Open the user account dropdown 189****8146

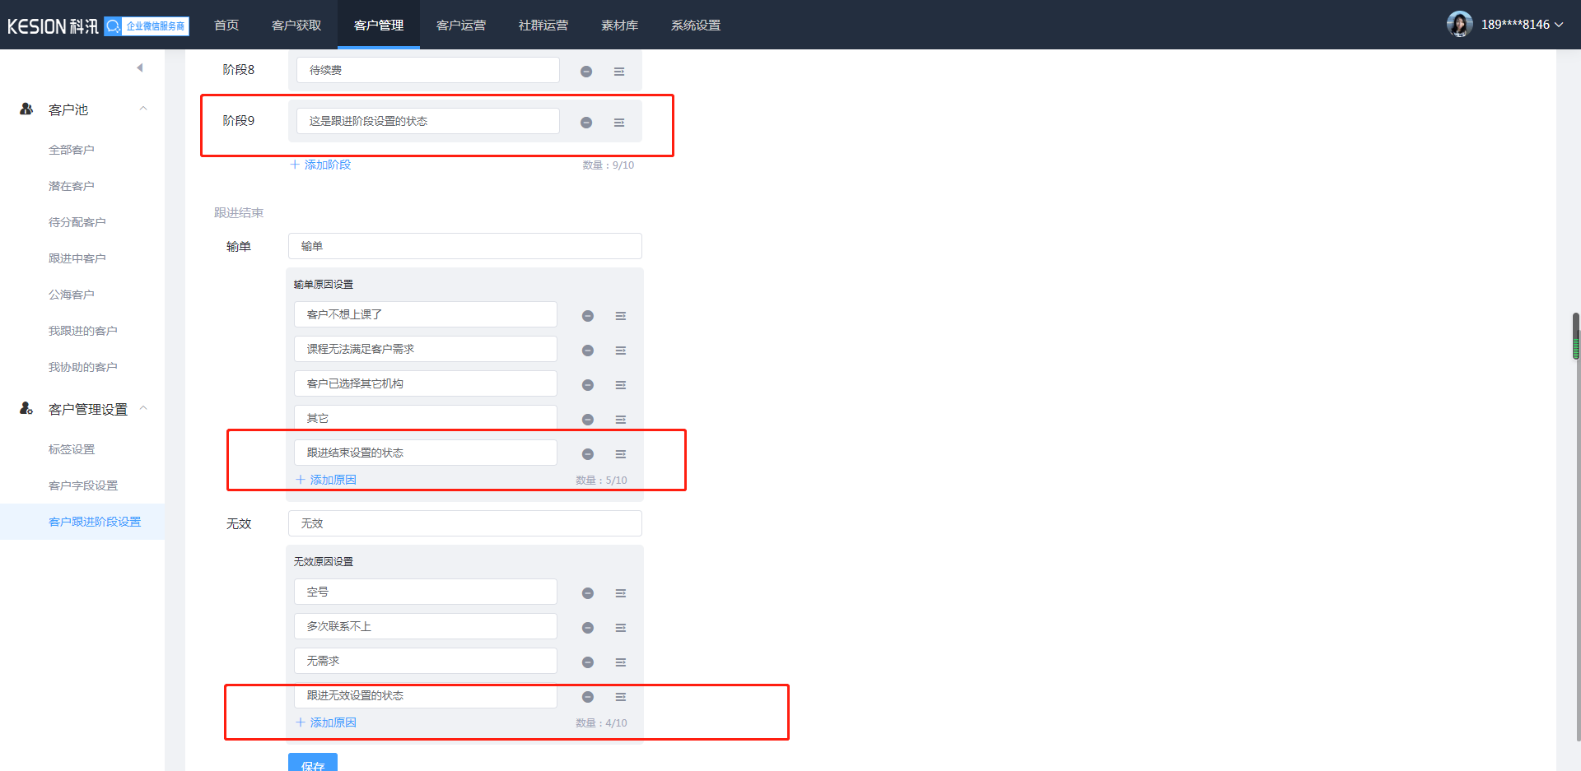(1506, 25)
